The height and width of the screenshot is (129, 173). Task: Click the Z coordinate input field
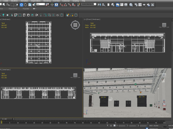pyautogui.click(x=143, y=125)
